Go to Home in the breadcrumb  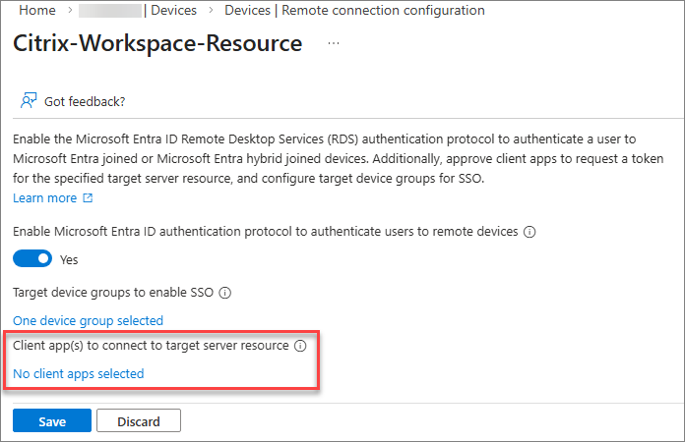tap(36, 11)
